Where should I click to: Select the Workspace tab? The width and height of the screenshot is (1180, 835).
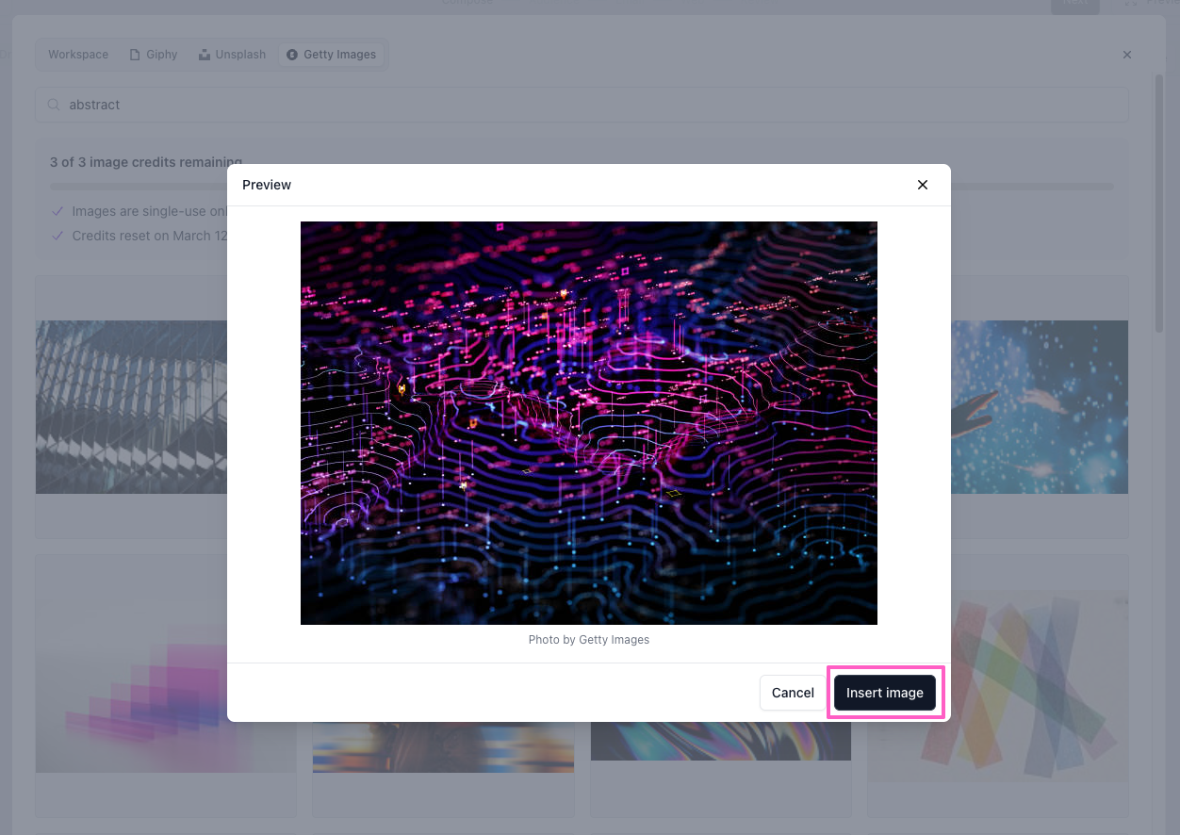point(78,55)
